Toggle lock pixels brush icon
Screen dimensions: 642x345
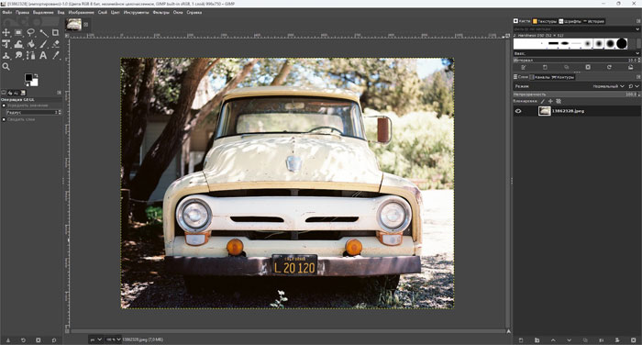[x=543, y=101]
